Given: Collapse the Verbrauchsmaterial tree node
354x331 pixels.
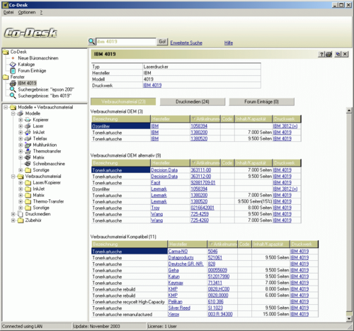Looking at the screenshot, I should point(13,176).
